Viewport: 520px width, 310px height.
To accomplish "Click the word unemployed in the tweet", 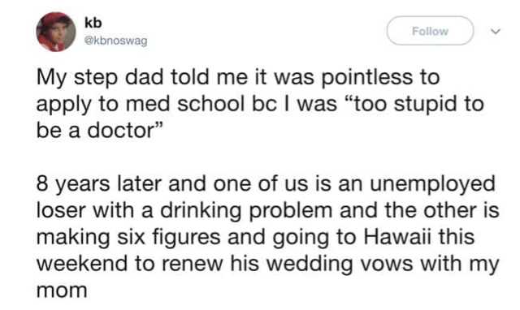I will click(x=432, y=184).
